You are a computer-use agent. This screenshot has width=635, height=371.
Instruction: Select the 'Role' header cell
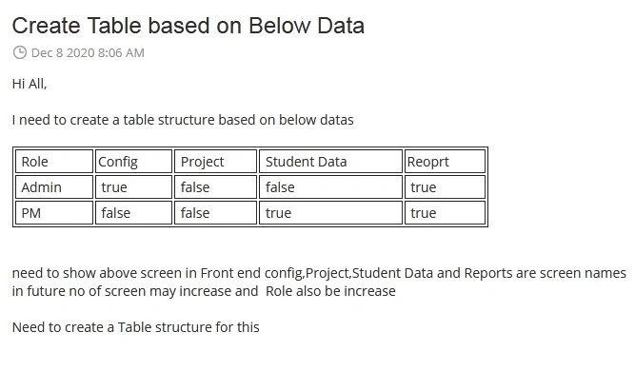click(54, 162)
